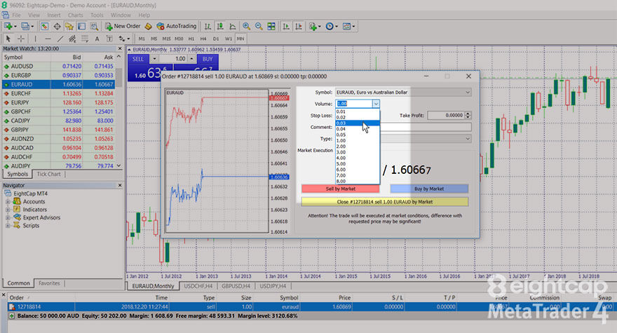Switch timeframe to D1

pos(216,39)
